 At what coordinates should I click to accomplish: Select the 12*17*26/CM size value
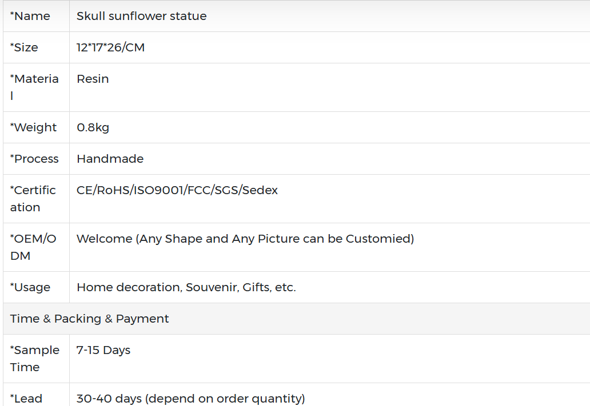coord(111,47)
